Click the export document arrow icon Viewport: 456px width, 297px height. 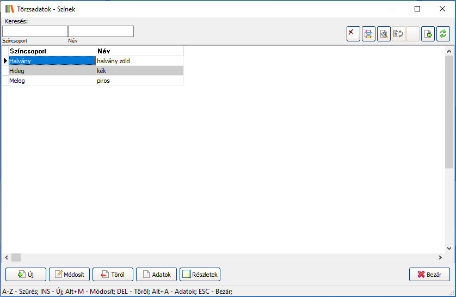428,34
